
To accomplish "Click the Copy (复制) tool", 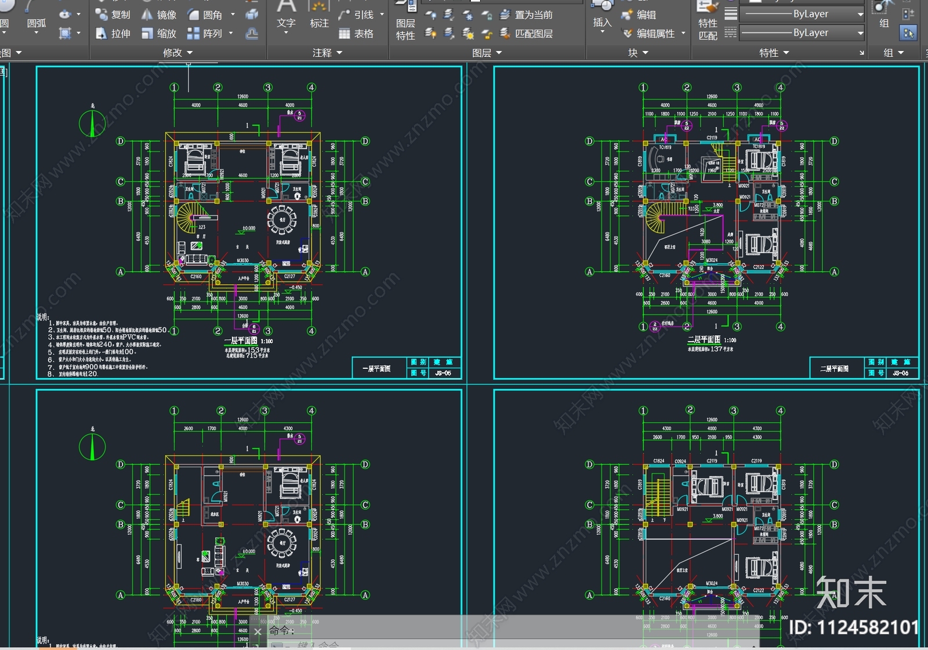I will tap(113, 14).
